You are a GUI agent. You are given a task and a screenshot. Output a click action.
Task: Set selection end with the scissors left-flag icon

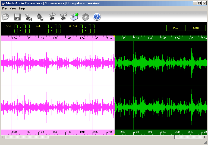(64, 17)
